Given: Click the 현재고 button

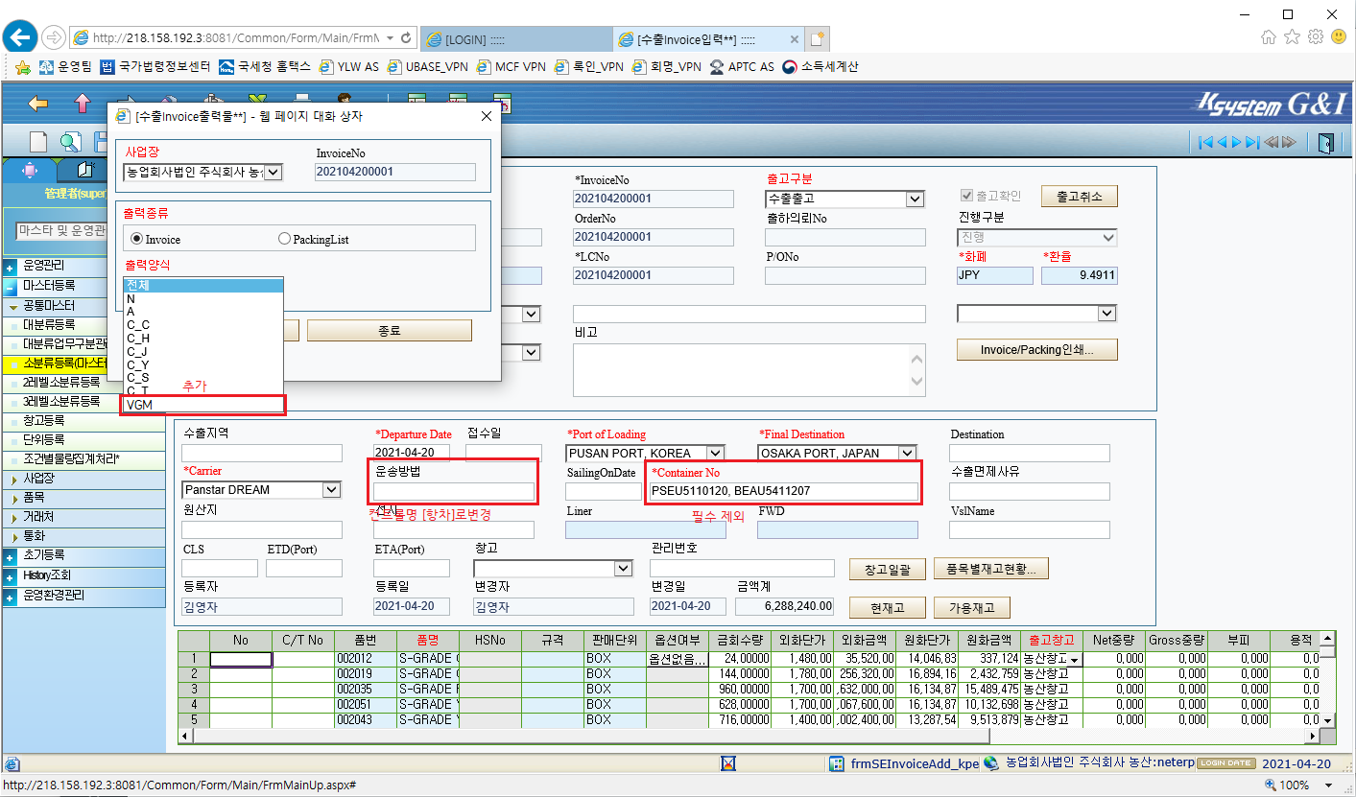Looking at the screenshot, I should (888, 607).
